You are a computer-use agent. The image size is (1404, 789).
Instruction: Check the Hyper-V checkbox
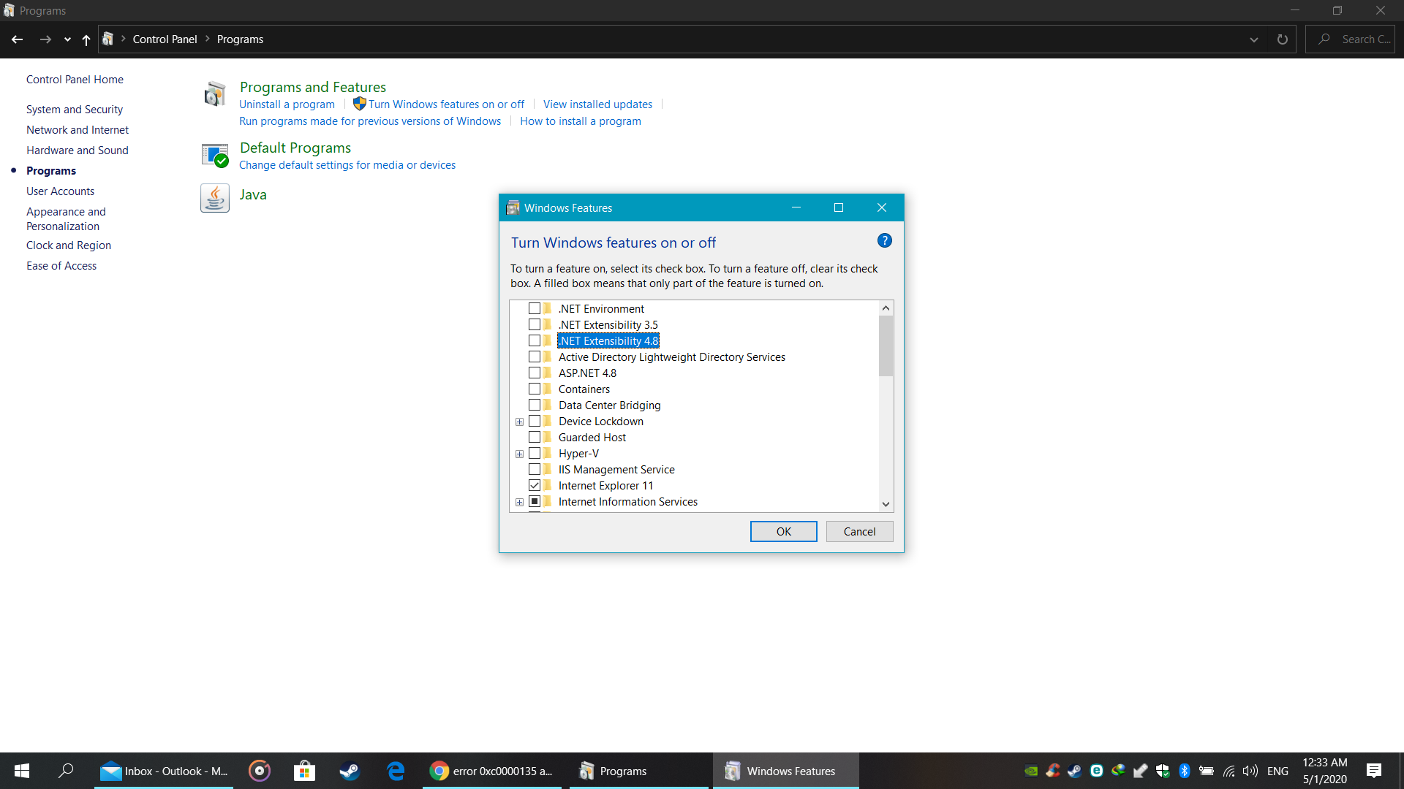click(x=535, y=454)
